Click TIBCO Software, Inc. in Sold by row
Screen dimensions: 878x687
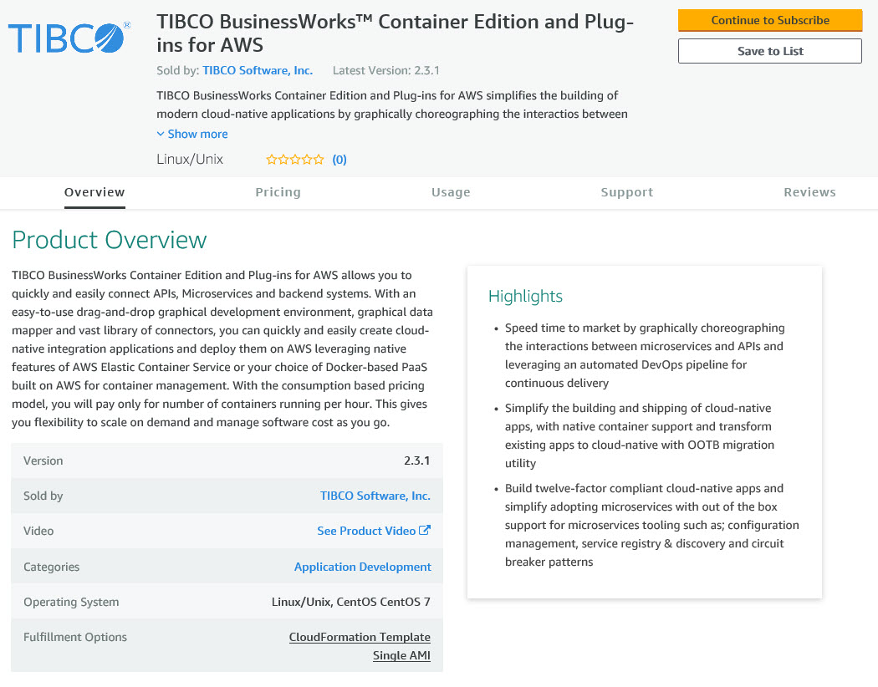click(375, 496)
